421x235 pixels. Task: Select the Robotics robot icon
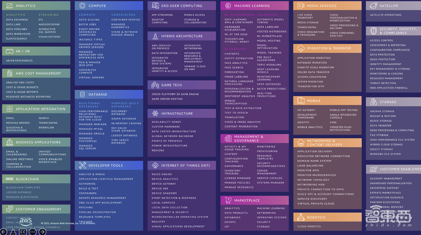tap(301, 218)
